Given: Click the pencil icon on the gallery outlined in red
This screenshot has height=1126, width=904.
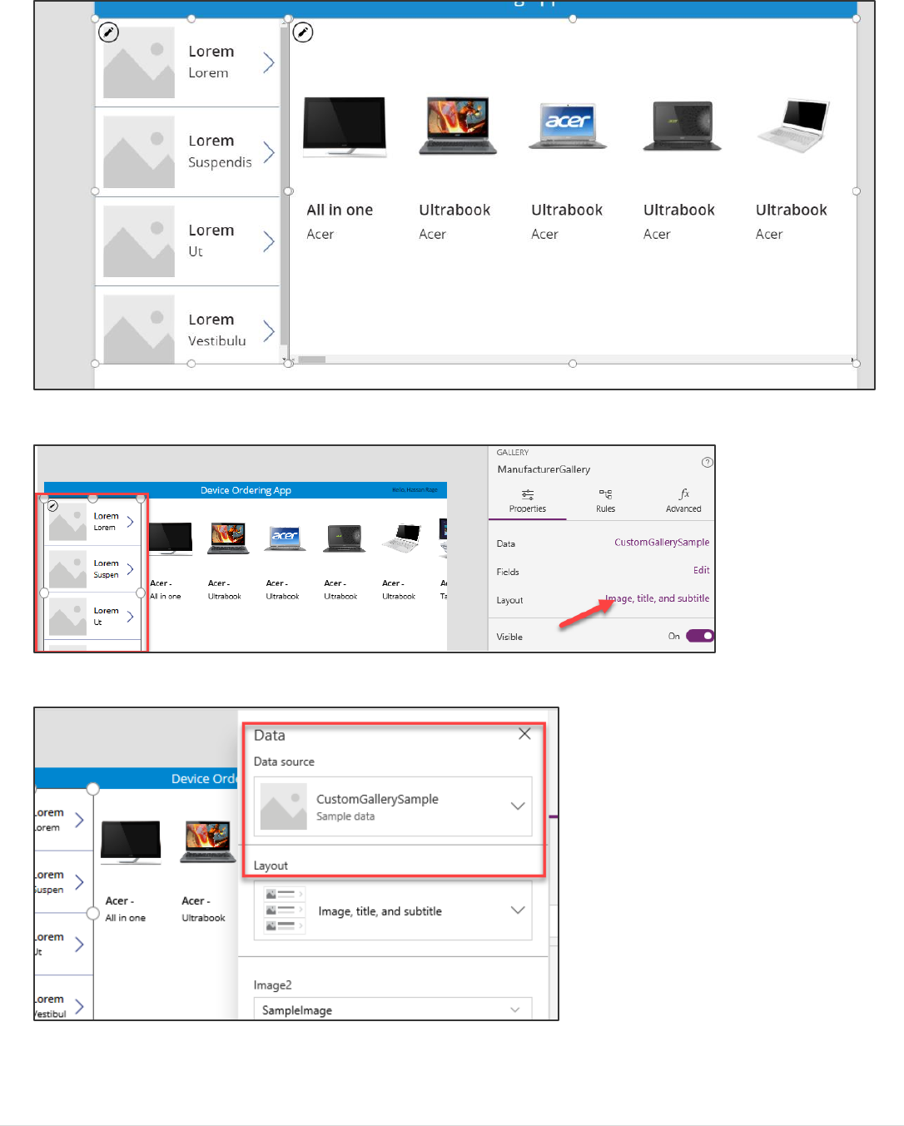Looking at the screenshot, I should pos(52,505).
